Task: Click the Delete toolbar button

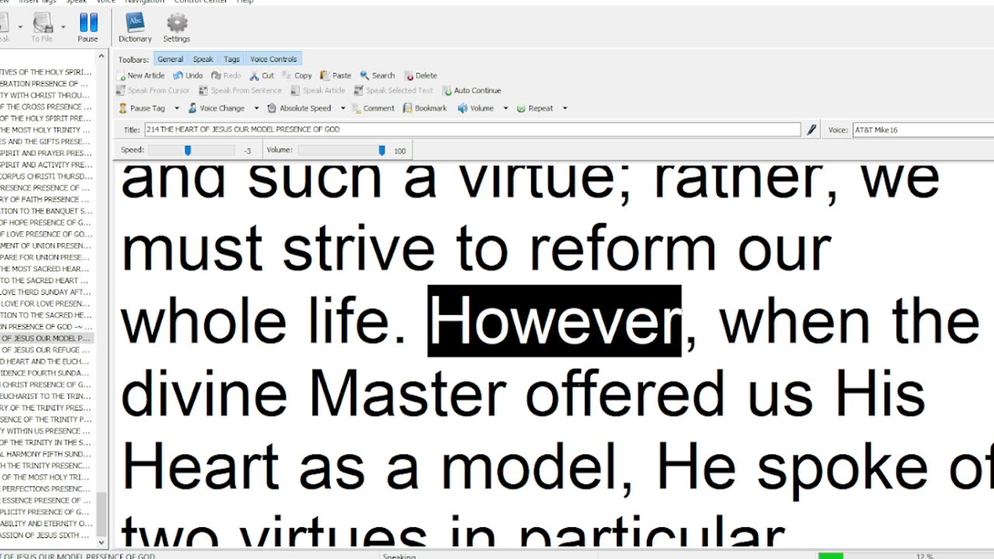Action: 420,75
